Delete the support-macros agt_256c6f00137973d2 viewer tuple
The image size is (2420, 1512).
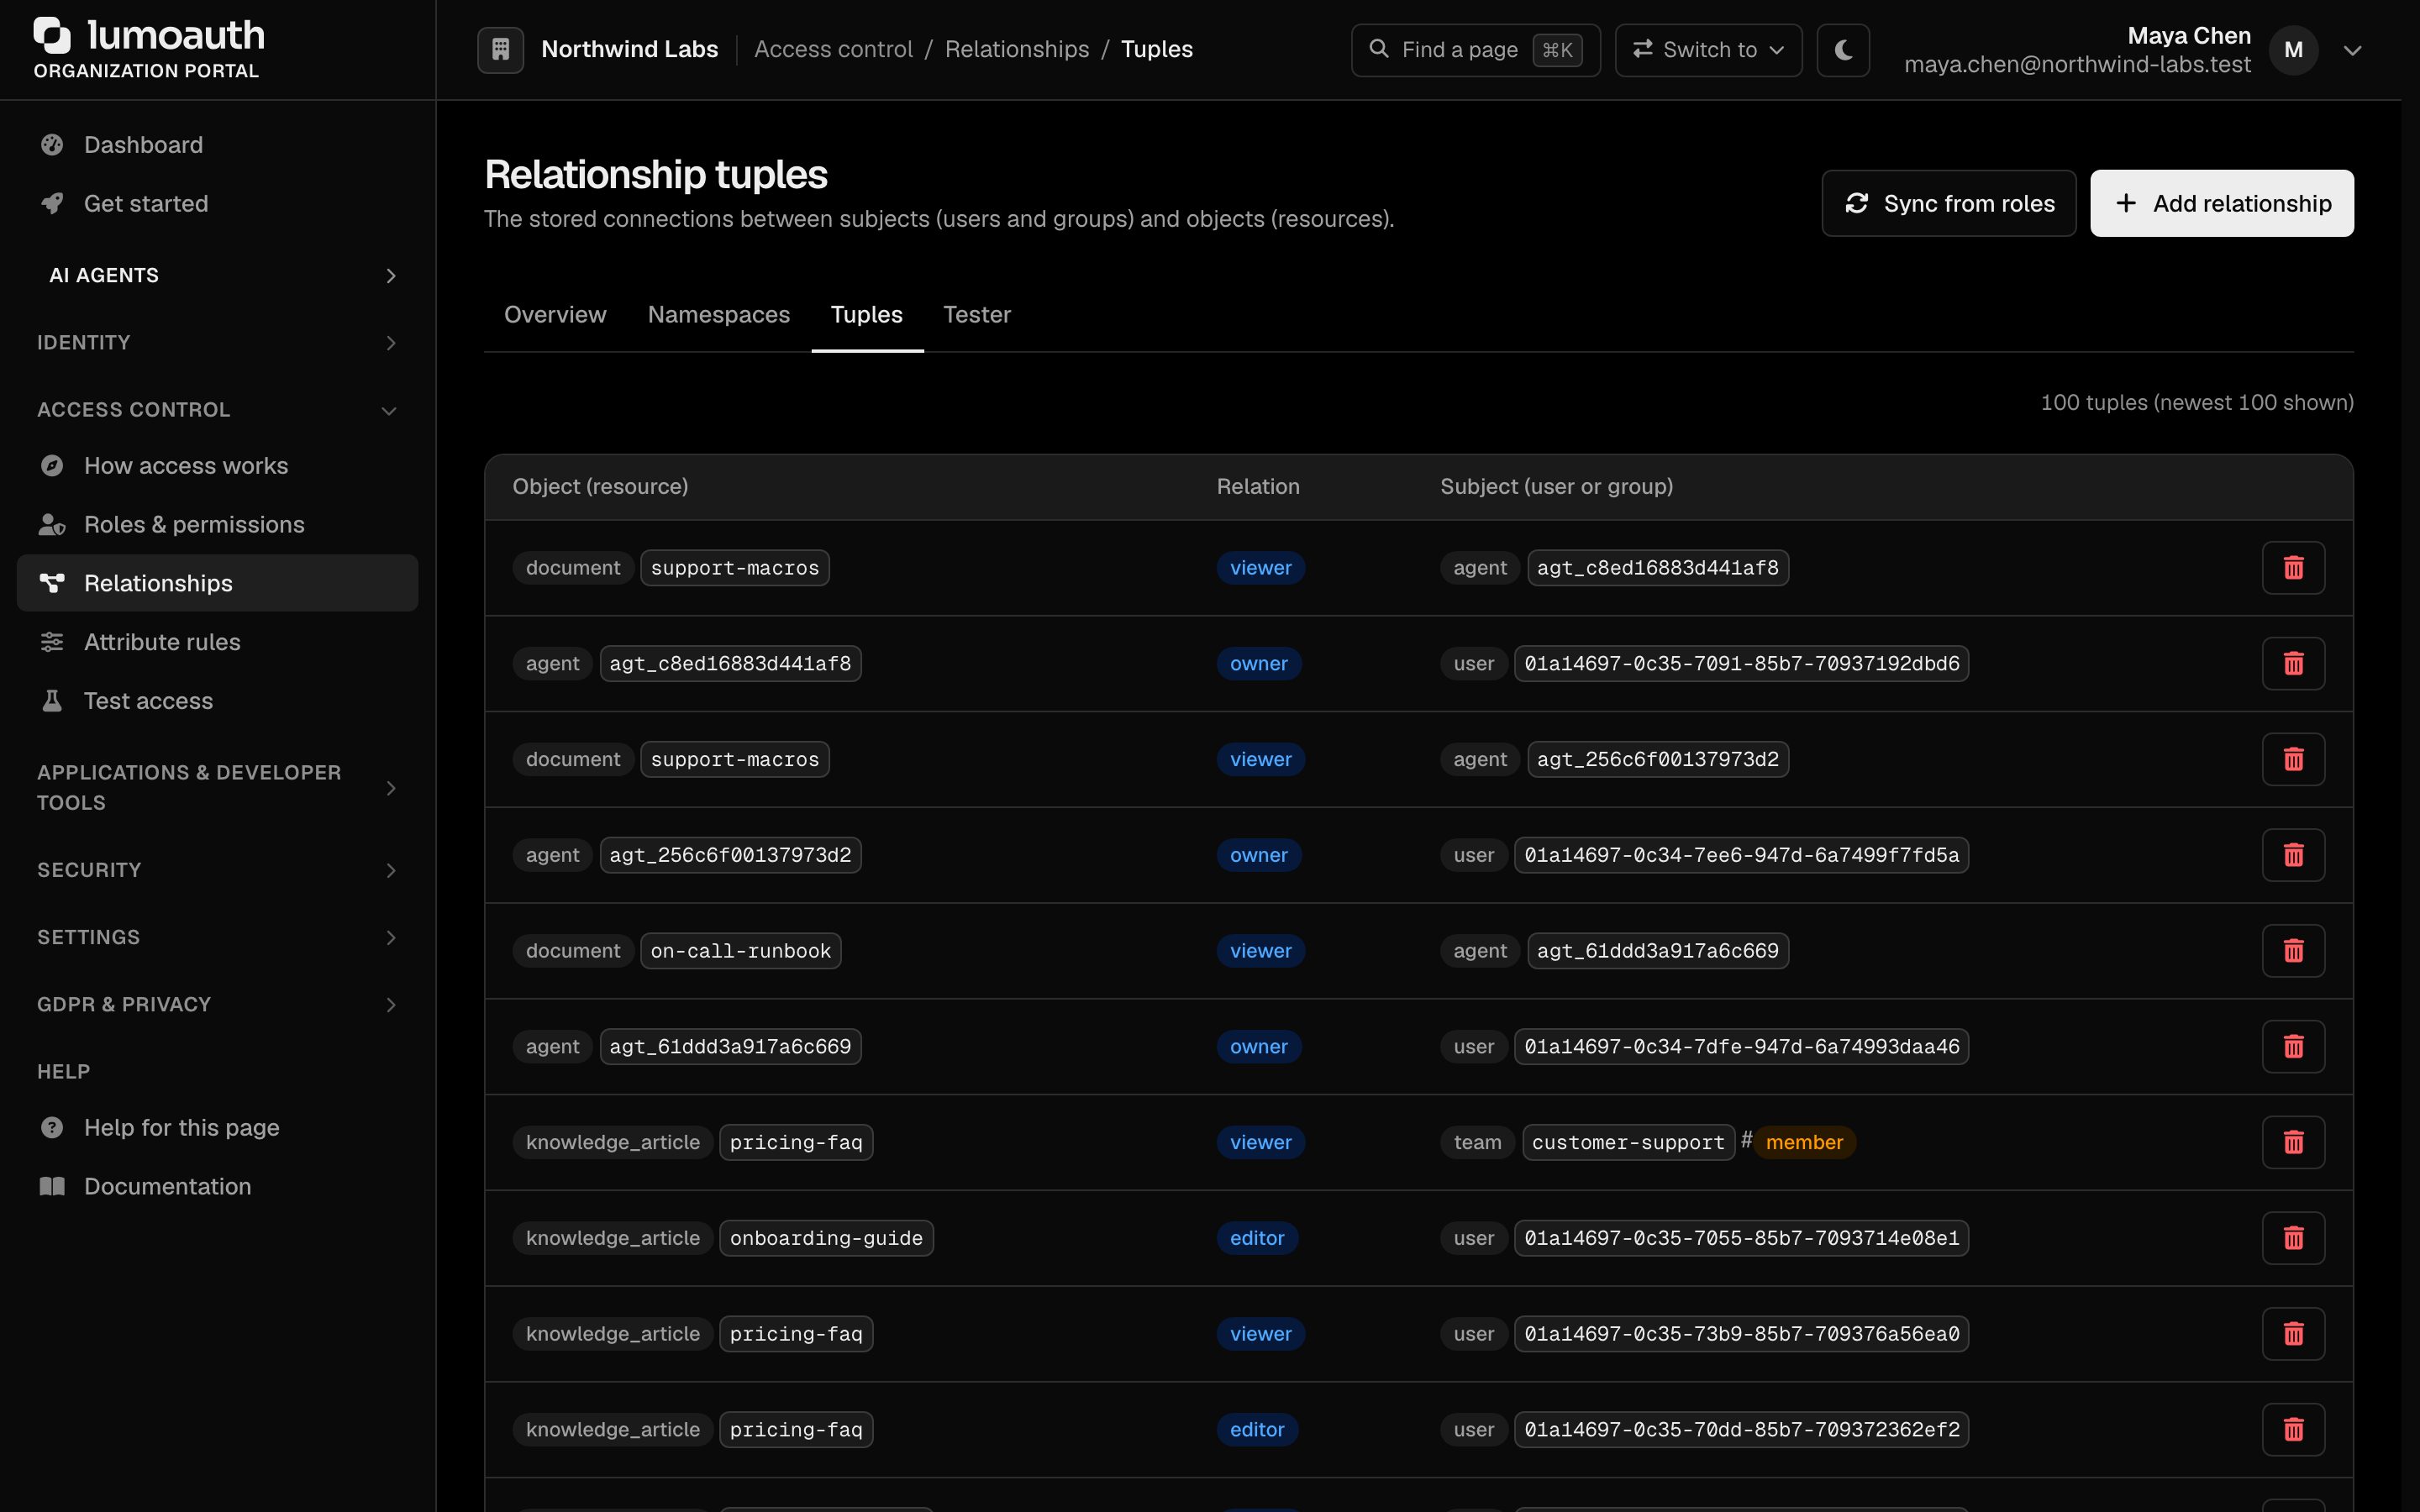[2293, 759]
